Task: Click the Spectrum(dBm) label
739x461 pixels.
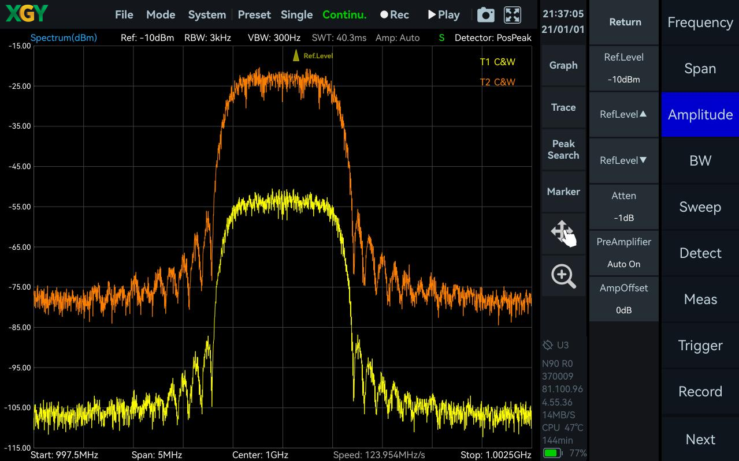Action: tap(64, 38)
